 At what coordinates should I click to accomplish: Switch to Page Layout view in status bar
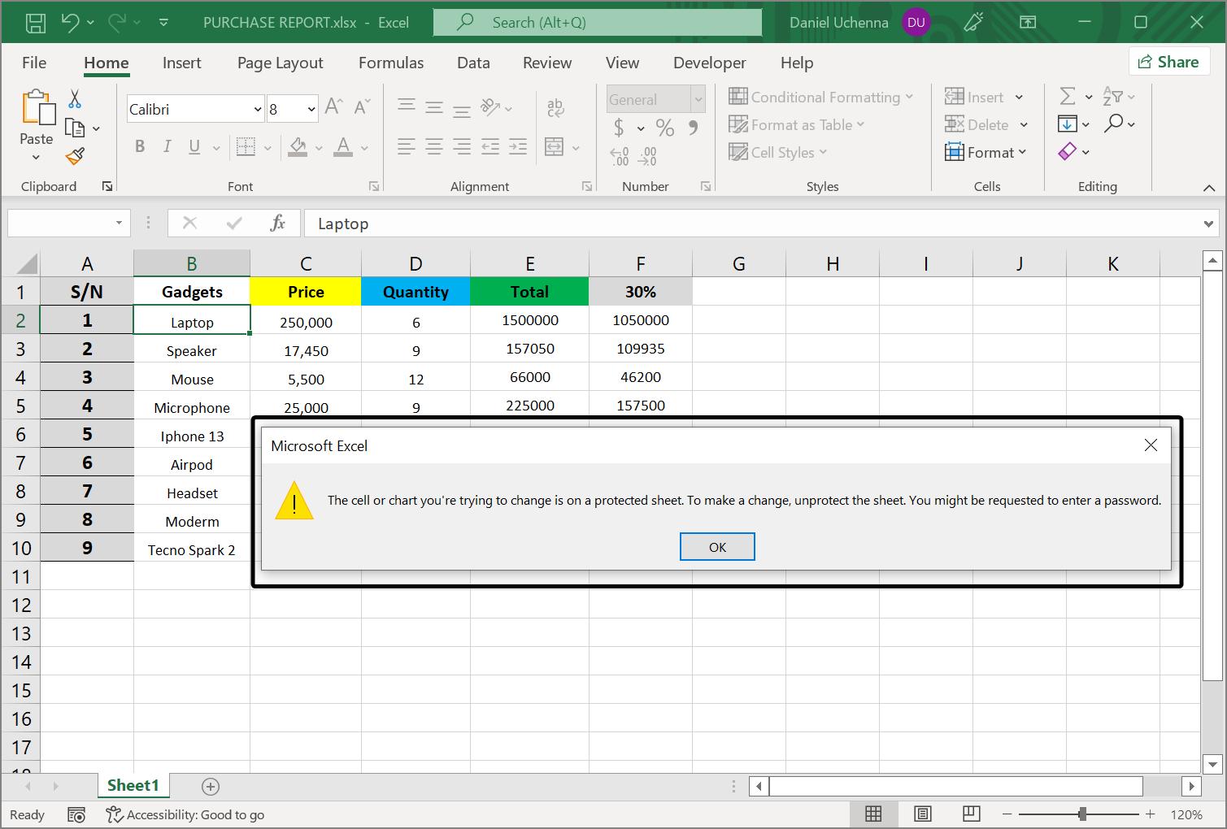tap(923, 814)
